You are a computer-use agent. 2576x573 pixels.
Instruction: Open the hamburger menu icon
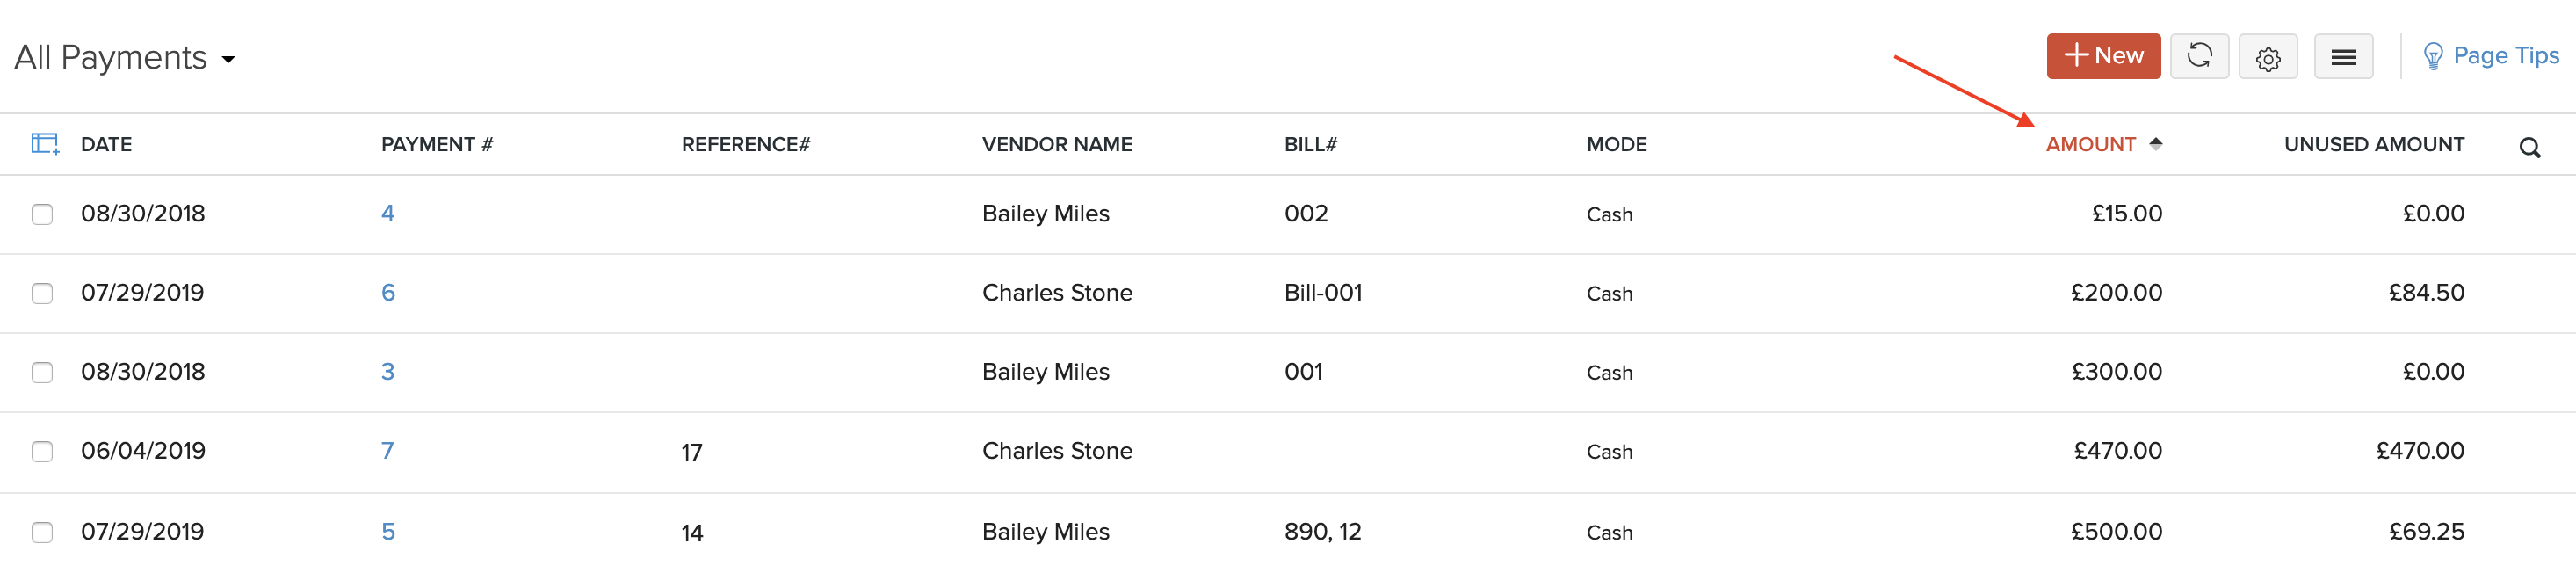2342,58
